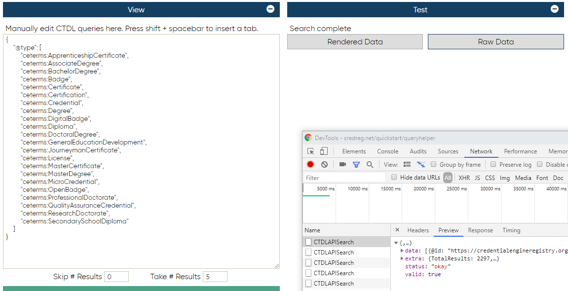Viewport: 568px width, 291px height.
Task: Open the network search magnifier
Action: coord(370,164)
